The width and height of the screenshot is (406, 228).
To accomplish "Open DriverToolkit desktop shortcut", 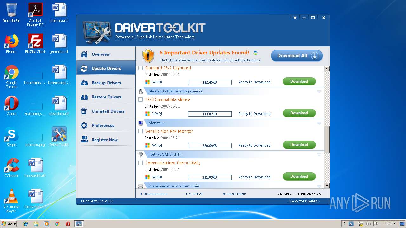I will click(x=59, y=136).
